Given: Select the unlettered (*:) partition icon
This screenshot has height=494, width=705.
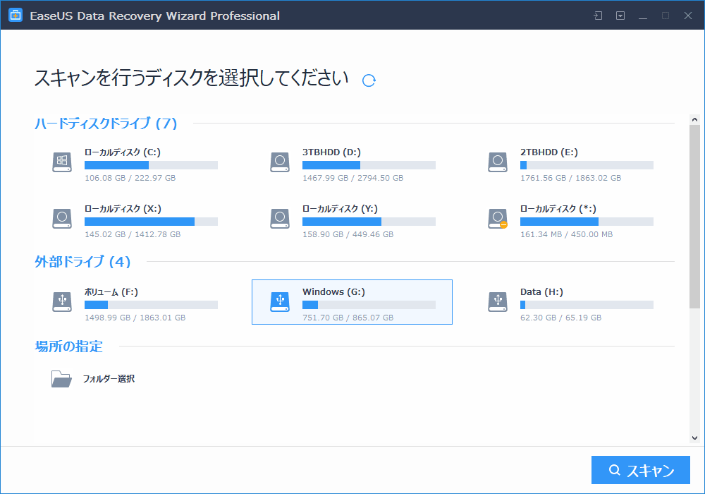Looking at the screenshot, I should tap(498, 219).
